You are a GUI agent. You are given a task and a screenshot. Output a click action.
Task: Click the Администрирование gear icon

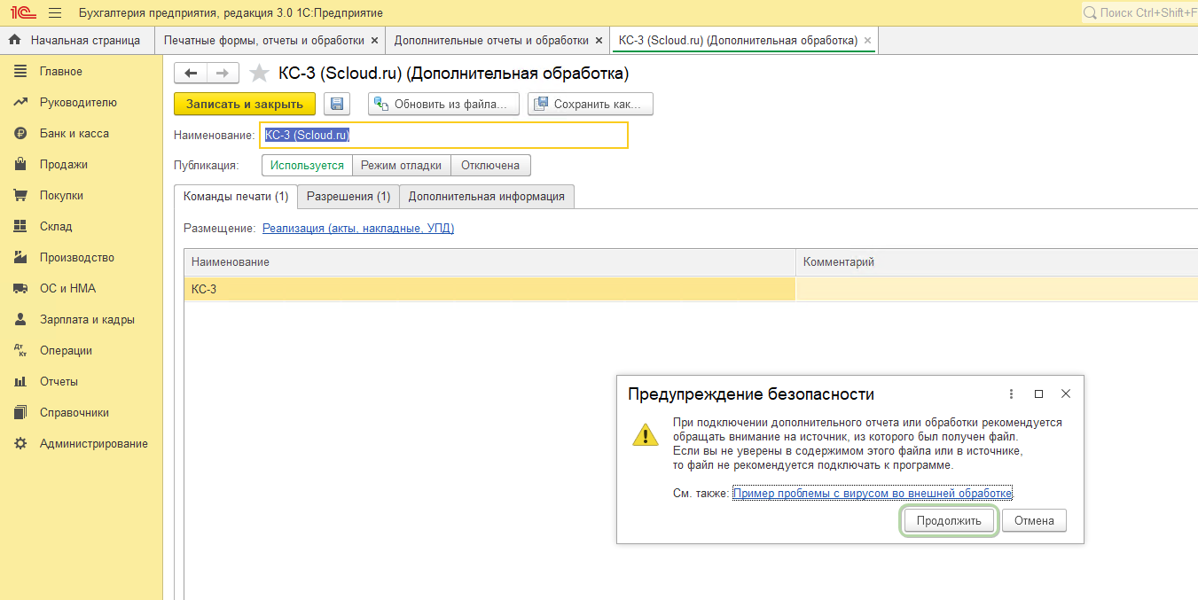click(x=20, y=443)
